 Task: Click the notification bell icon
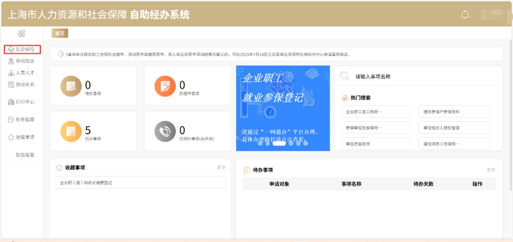(465, 15)
